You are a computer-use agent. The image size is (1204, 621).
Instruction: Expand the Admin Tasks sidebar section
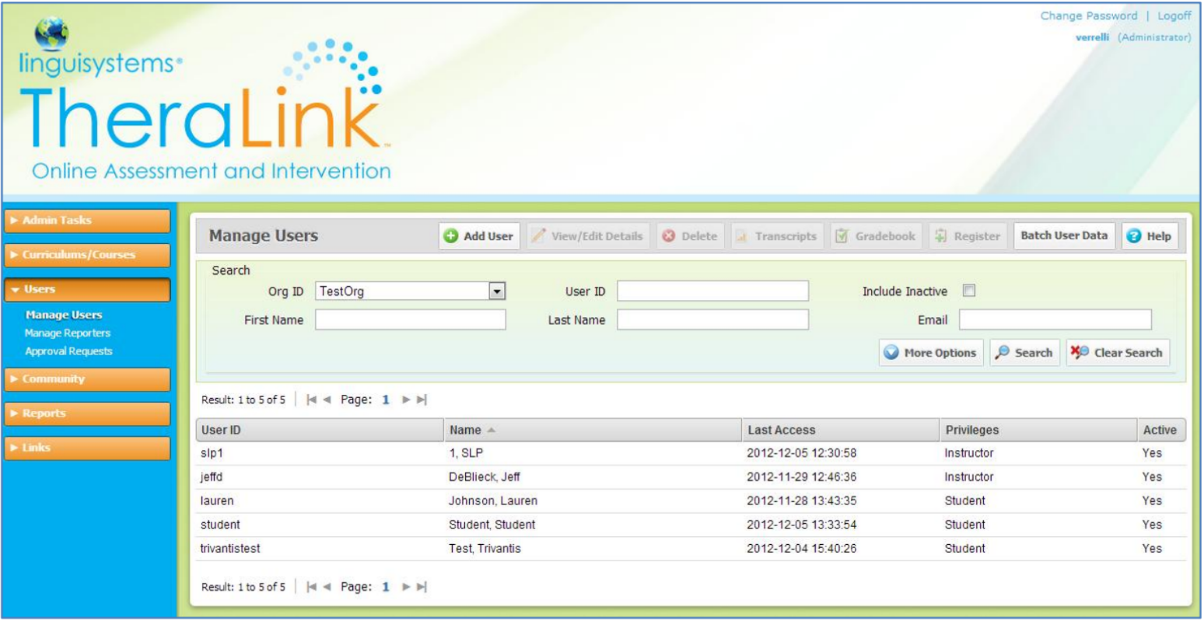tap(86, 221)
